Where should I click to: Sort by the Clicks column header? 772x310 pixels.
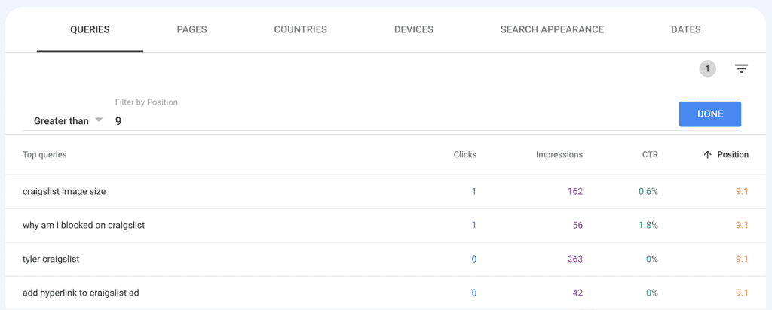464,155
